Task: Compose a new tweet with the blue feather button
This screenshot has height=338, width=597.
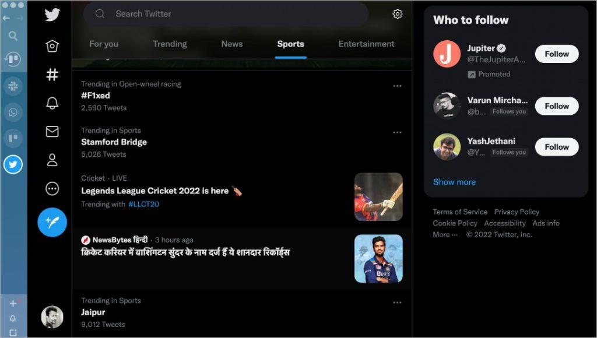Action: click(52, 222)
